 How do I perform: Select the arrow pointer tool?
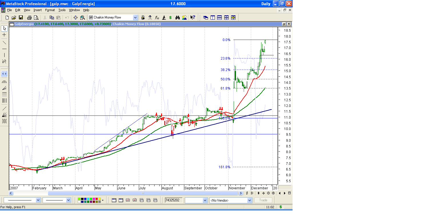[4, 28]
